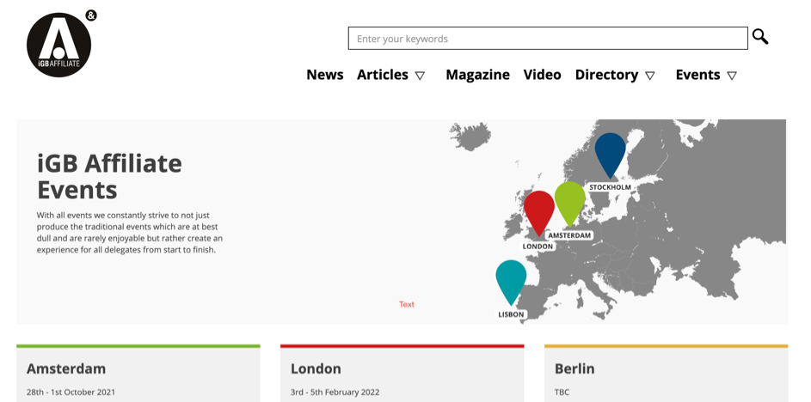
Task: Expand the Directory dropdown arrow
Action: pos(650,76)
